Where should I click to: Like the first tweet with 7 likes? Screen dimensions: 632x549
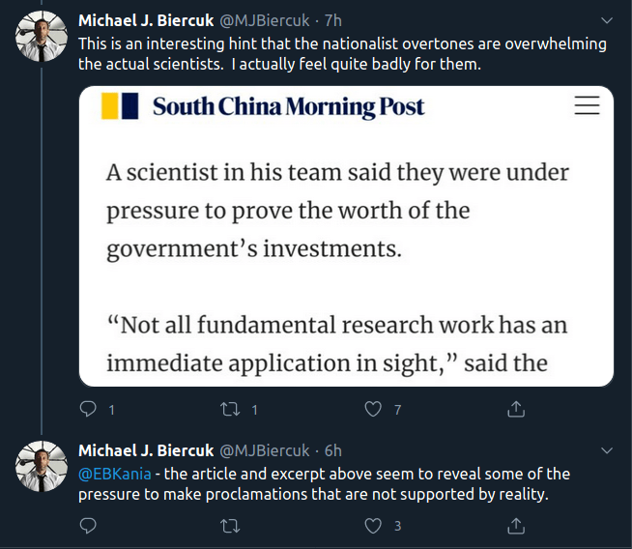point(373,409)
